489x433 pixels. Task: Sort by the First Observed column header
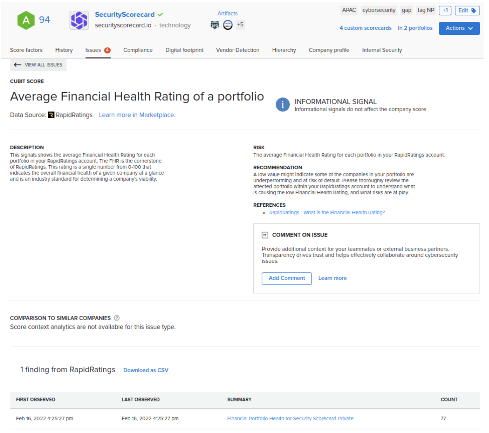(x=35, y=400)
